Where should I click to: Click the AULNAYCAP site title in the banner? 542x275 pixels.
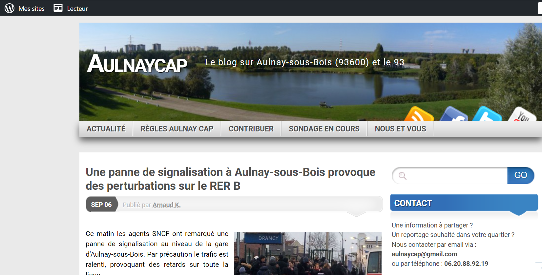click(x=137, y=64)
